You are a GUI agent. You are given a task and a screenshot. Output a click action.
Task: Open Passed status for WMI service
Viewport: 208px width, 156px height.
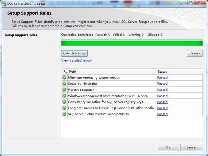[x=162, y=96]
